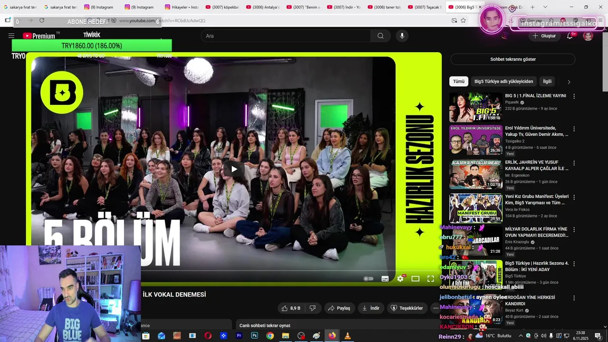The height and width of the screenshot is (342, 608).
Task: Show more filter chips with right arrow
Action: click(569, 82)
